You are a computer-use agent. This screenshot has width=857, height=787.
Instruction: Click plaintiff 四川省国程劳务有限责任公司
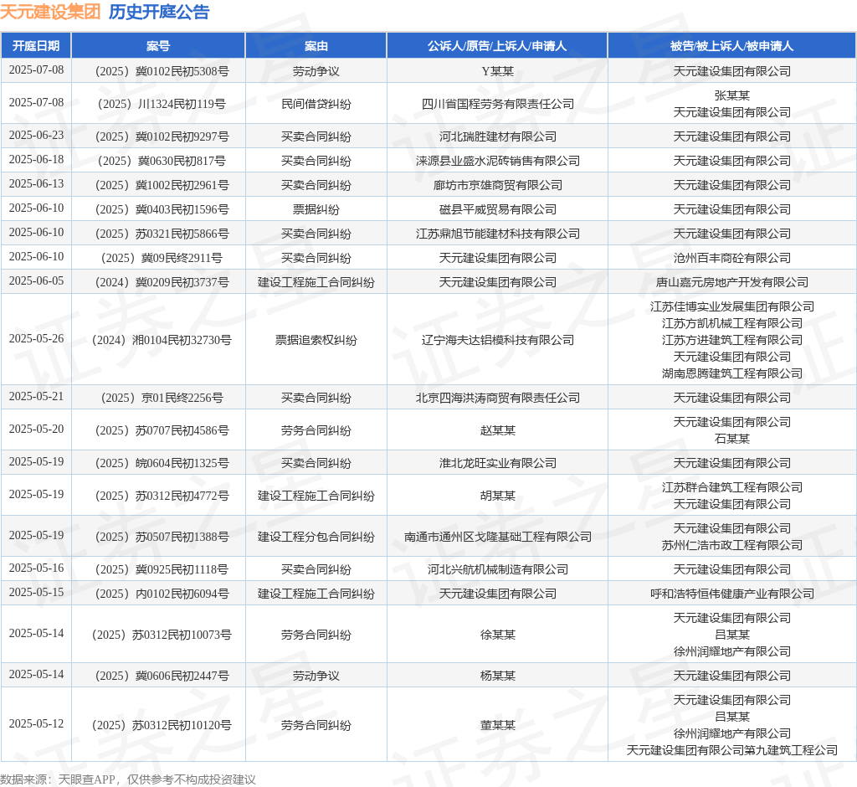[497, 104]
